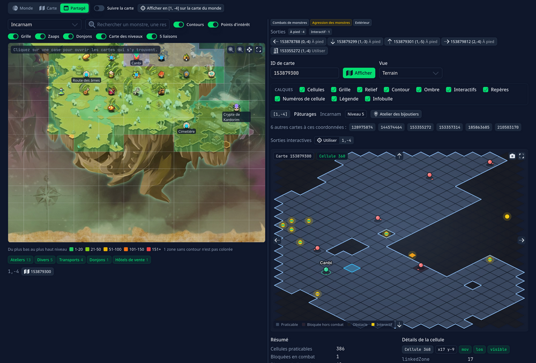Open world map in fullscreen
The image size is (536, 363).
259,49
